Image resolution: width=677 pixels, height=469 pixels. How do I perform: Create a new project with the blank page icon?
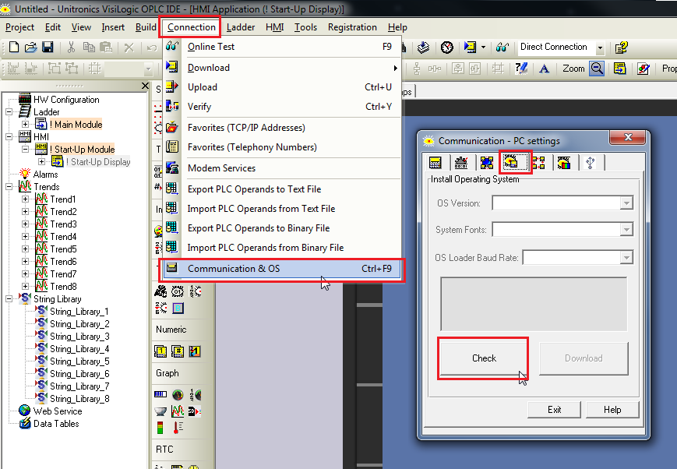(x=14, y=47)
